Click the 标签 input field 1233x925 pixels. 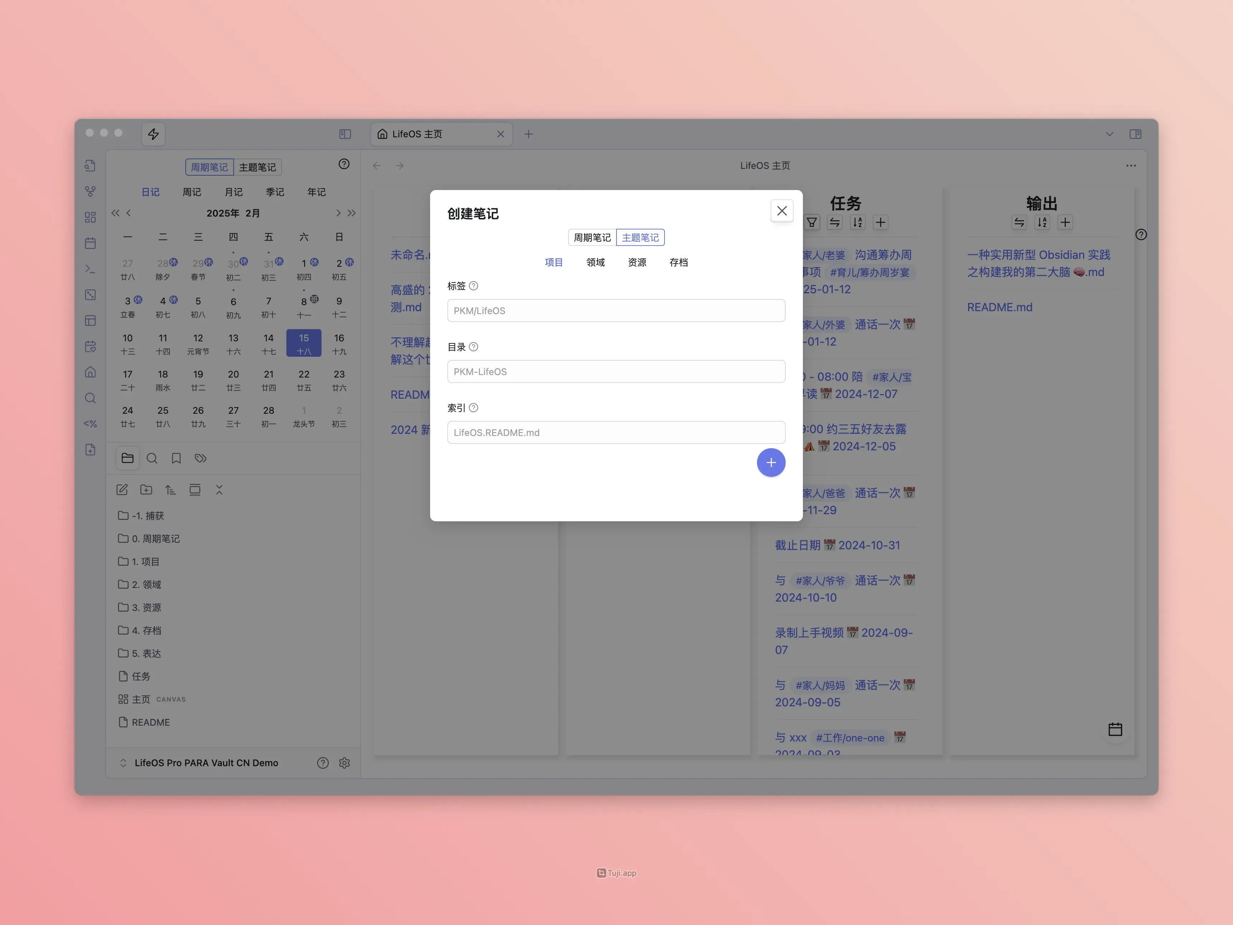pyautogui.click(x=616, y=310)
